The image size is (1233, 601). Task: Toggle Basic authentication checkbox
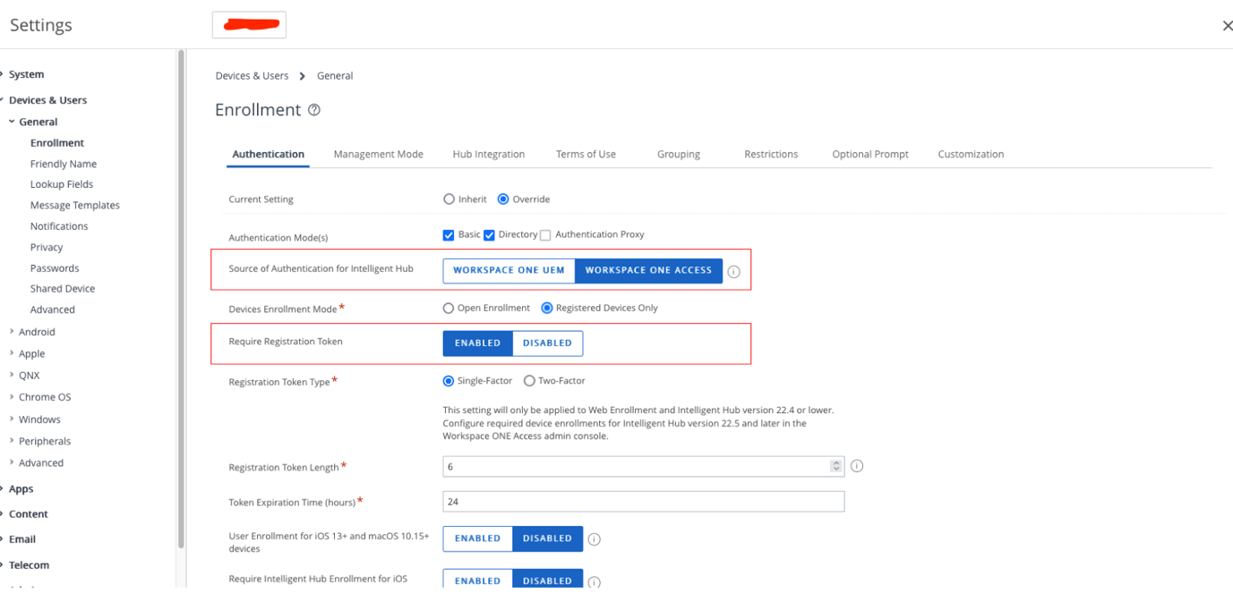tap(449, 235)
